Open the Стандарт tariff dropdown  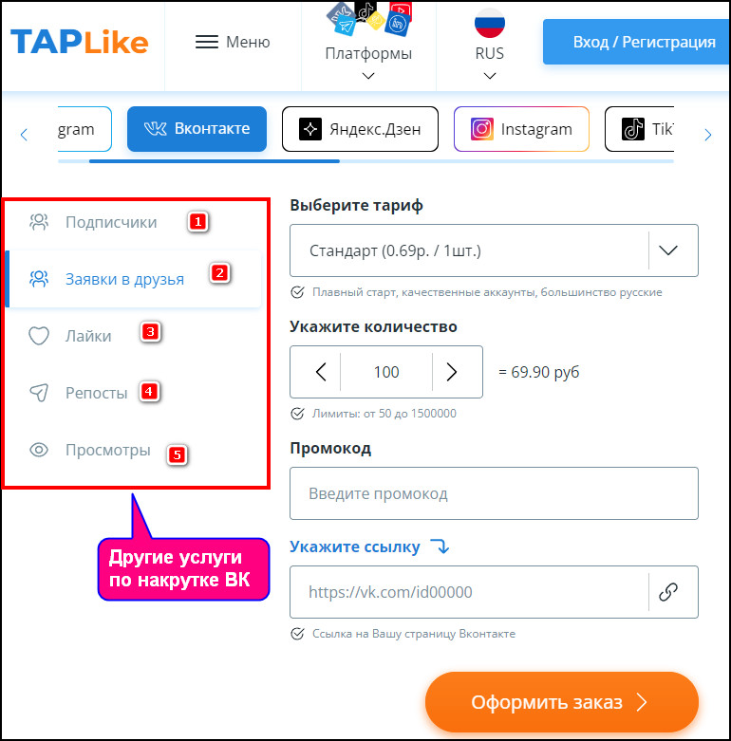point(494,250)
